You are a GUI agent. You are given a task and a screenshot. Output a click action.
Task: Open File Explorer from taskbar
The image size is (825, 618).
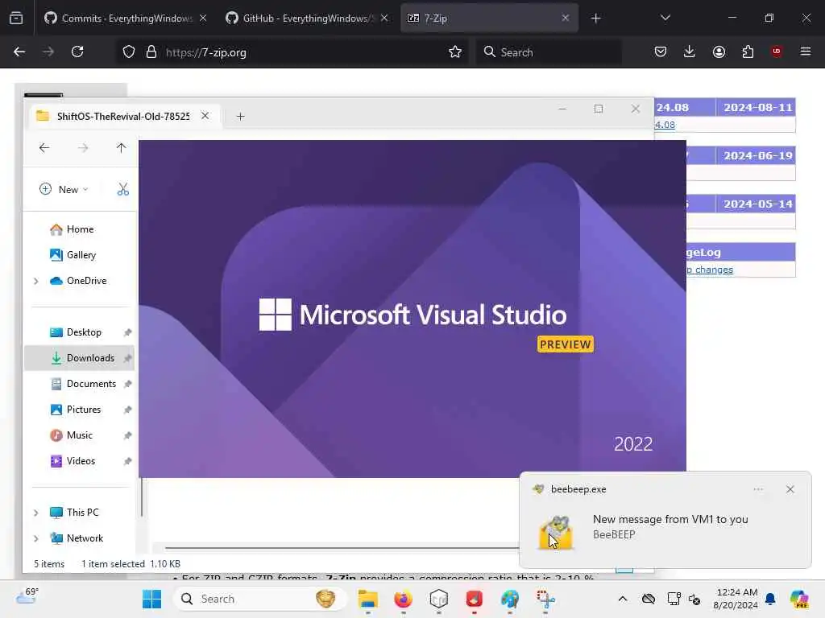coord(367,599)
